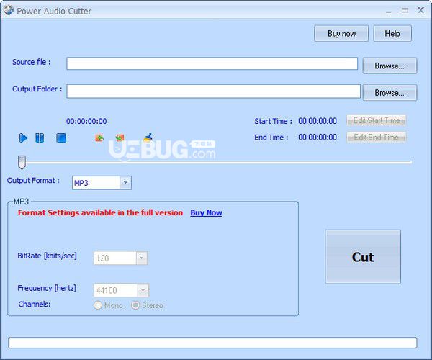
Task: Click the Edit End Time button
Action: (x=376, y=138)
